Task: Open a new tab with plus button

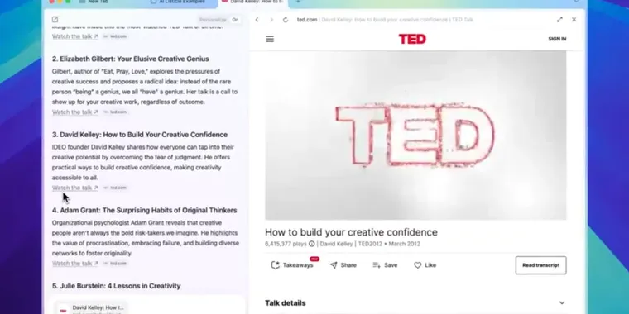Action: tap(298, 2)
